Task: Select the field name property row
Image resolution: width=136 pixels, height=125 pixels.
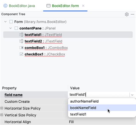Action: coord(34,95)
